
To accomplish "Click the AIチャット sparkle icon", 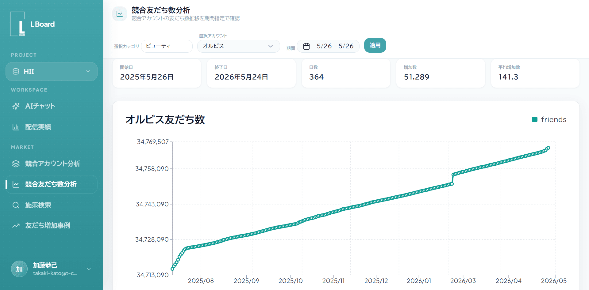I will point(16,106).
